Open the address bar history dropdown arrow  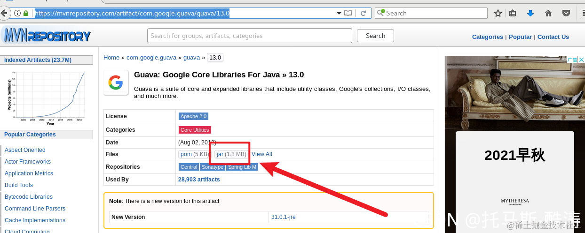(339, 13)
